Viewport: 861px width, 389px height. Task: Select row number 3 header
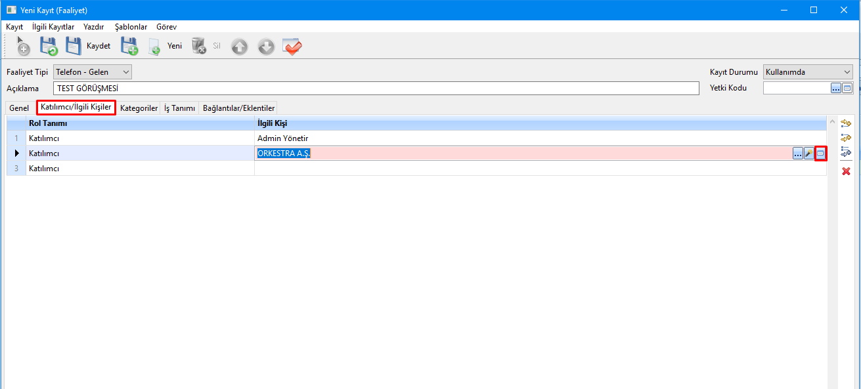16,168
